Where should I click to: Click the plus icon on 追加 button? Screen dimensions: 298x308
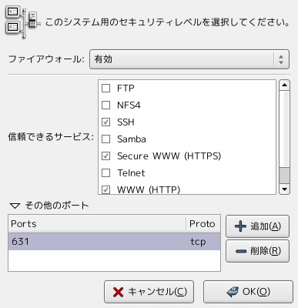pyautogui.click(x=240, y=226)
